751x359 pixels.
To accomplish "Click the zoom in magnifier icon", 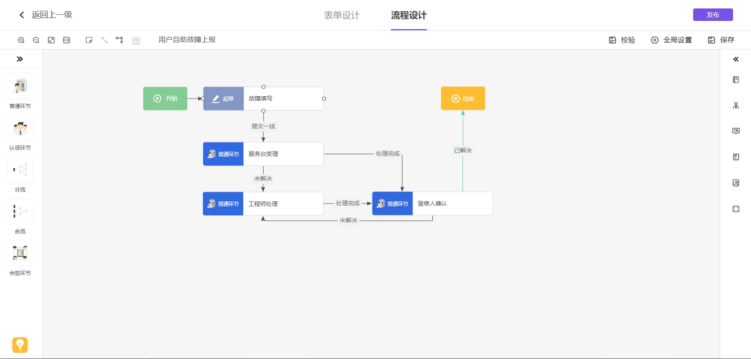I will [21, 40].
